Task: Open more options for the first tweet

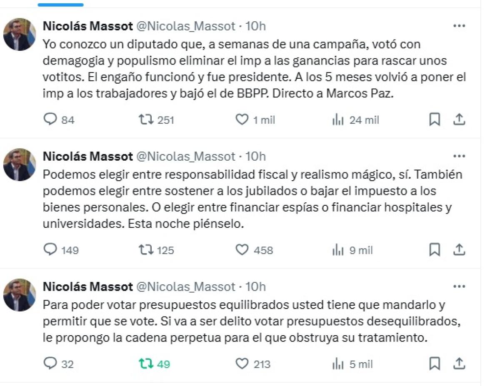Action: click(x=459, y=26)
